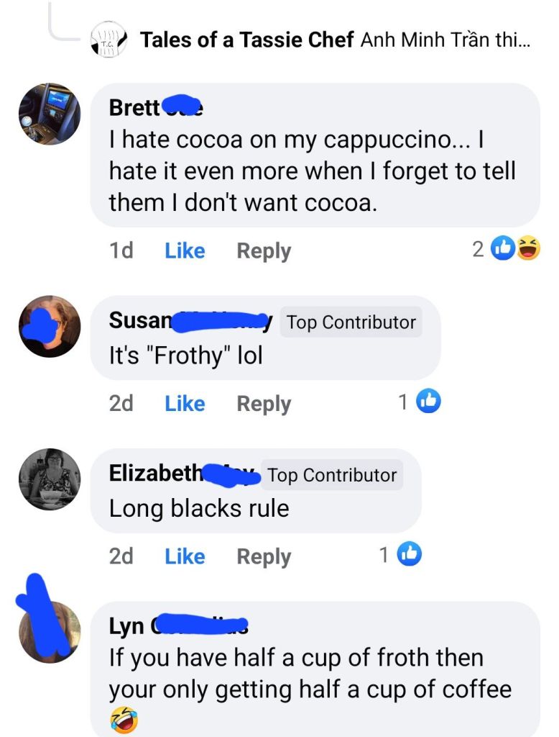Click the like reaction icon on Susan's comment

point(428,401)
